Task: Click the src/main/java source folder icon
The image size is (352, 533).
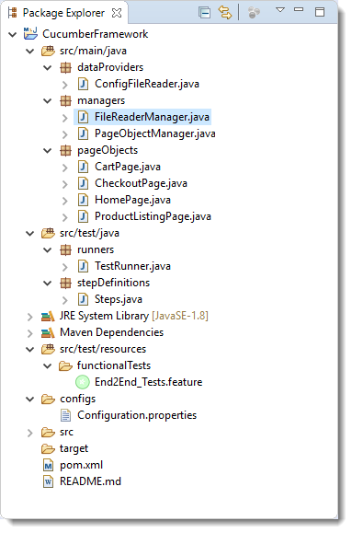Action: (x=48, y=51)
